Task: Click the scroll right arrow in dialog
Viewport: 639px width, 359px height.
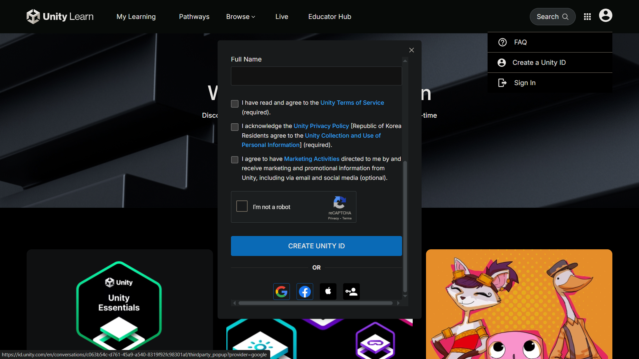Action: point(398,303)
